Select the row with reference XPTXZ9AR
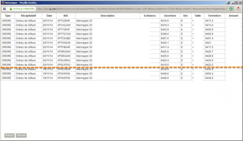Image resolution: width=243 pixels, height=141 pixels. [x=121, y=21]
